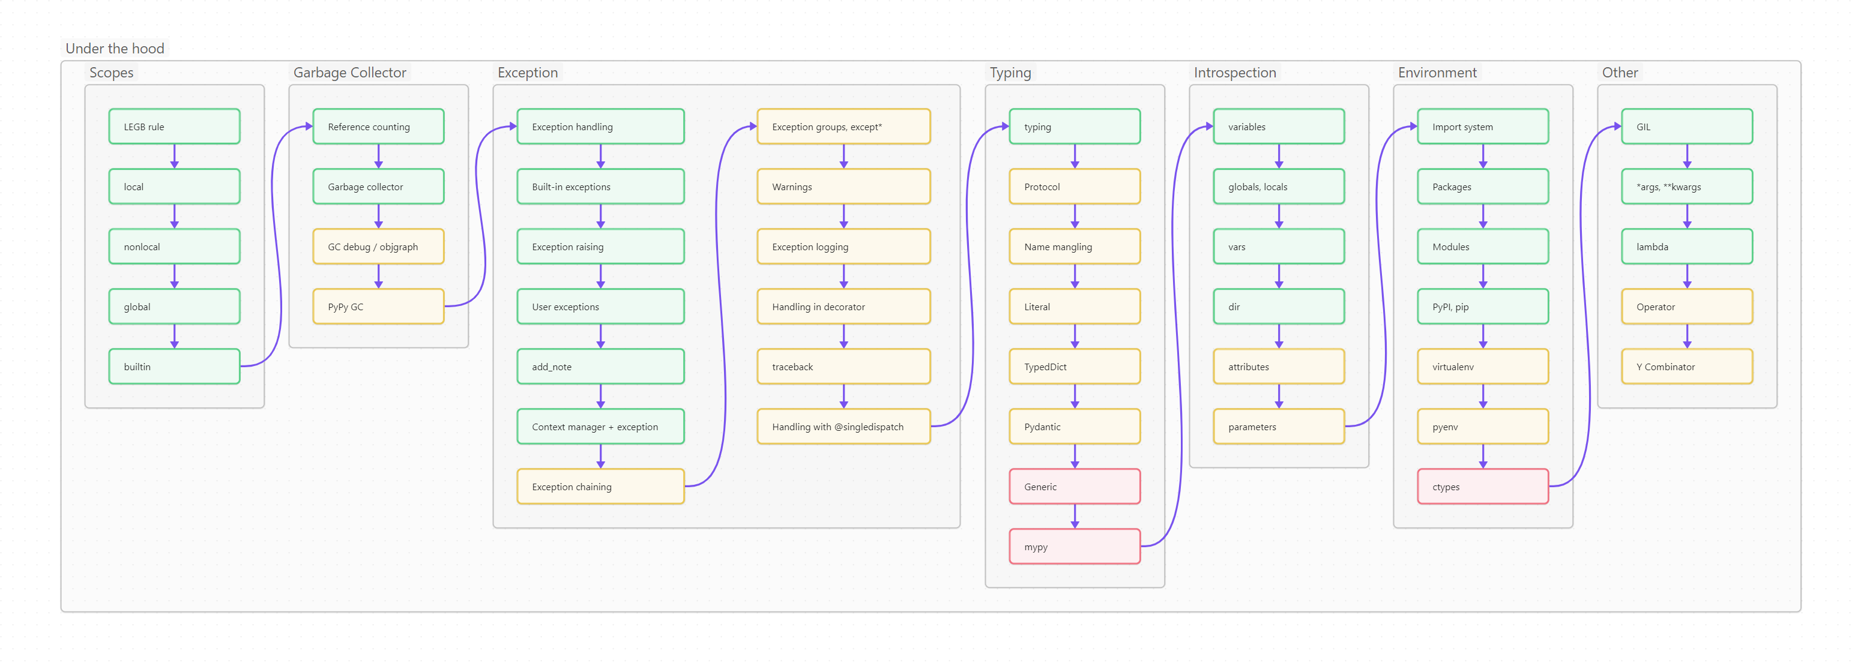Viewport: 1861px width, 672px height.
Task: Select the GC debug / objgraph node
Action: click(x=378, y=246)
